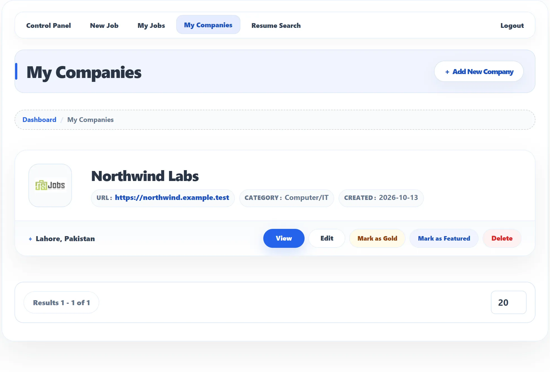This screenshot has height=372, width=550.
Task: Click the Northwind Labs company logo
Action: [x=50, y=185]
